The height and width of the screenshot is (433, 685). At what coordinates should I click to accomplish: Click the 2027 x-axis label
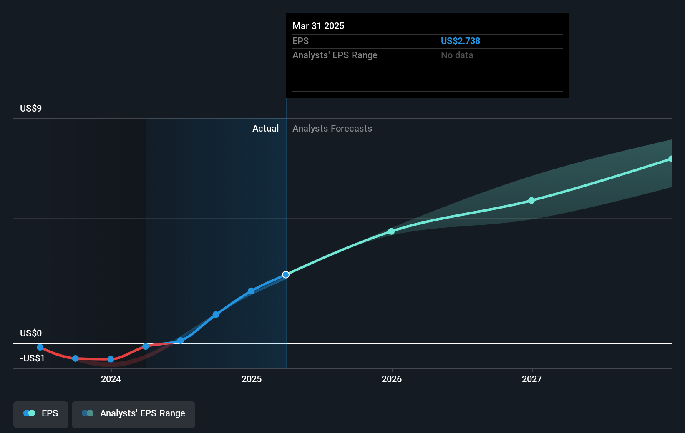(x=532, y=379)
